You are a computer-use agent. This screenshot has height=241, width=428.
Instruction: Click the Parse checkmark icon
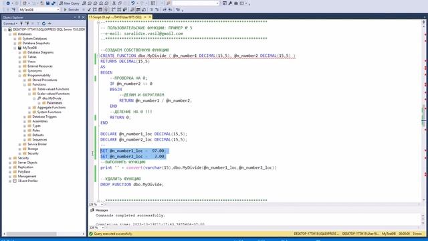pyautogui.click(x=89, y=9)
